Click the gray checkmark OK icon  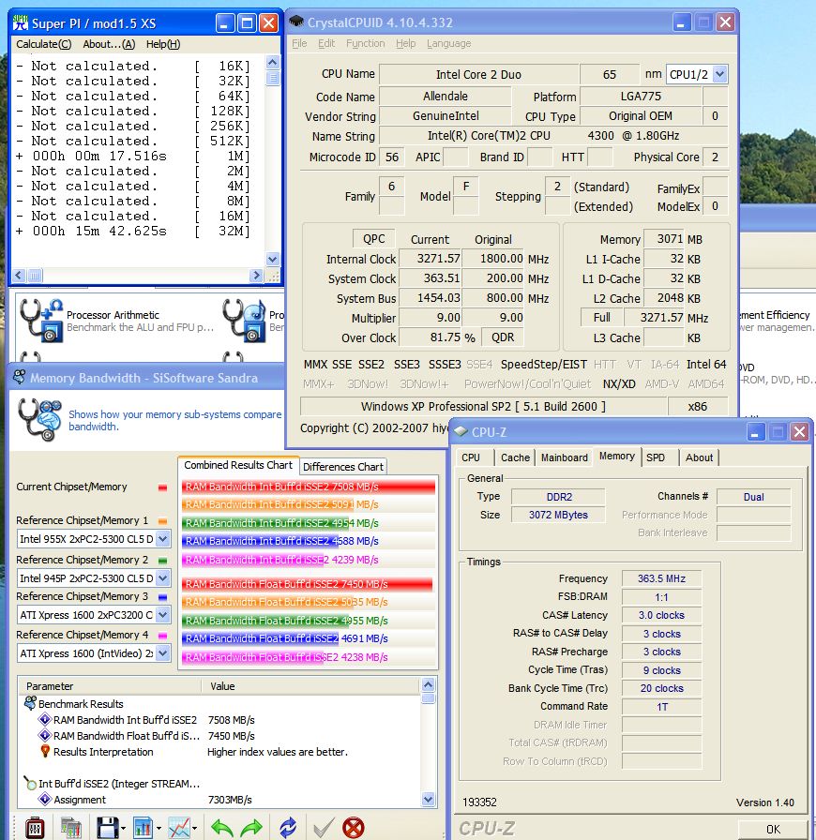tap(324, 828)
